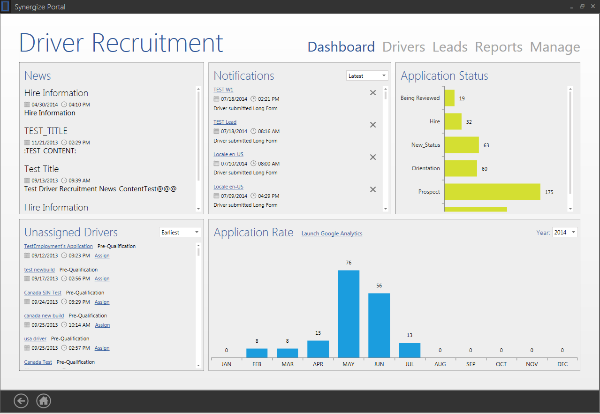Click Launch Google Analytics link

(x=332, y=233)
